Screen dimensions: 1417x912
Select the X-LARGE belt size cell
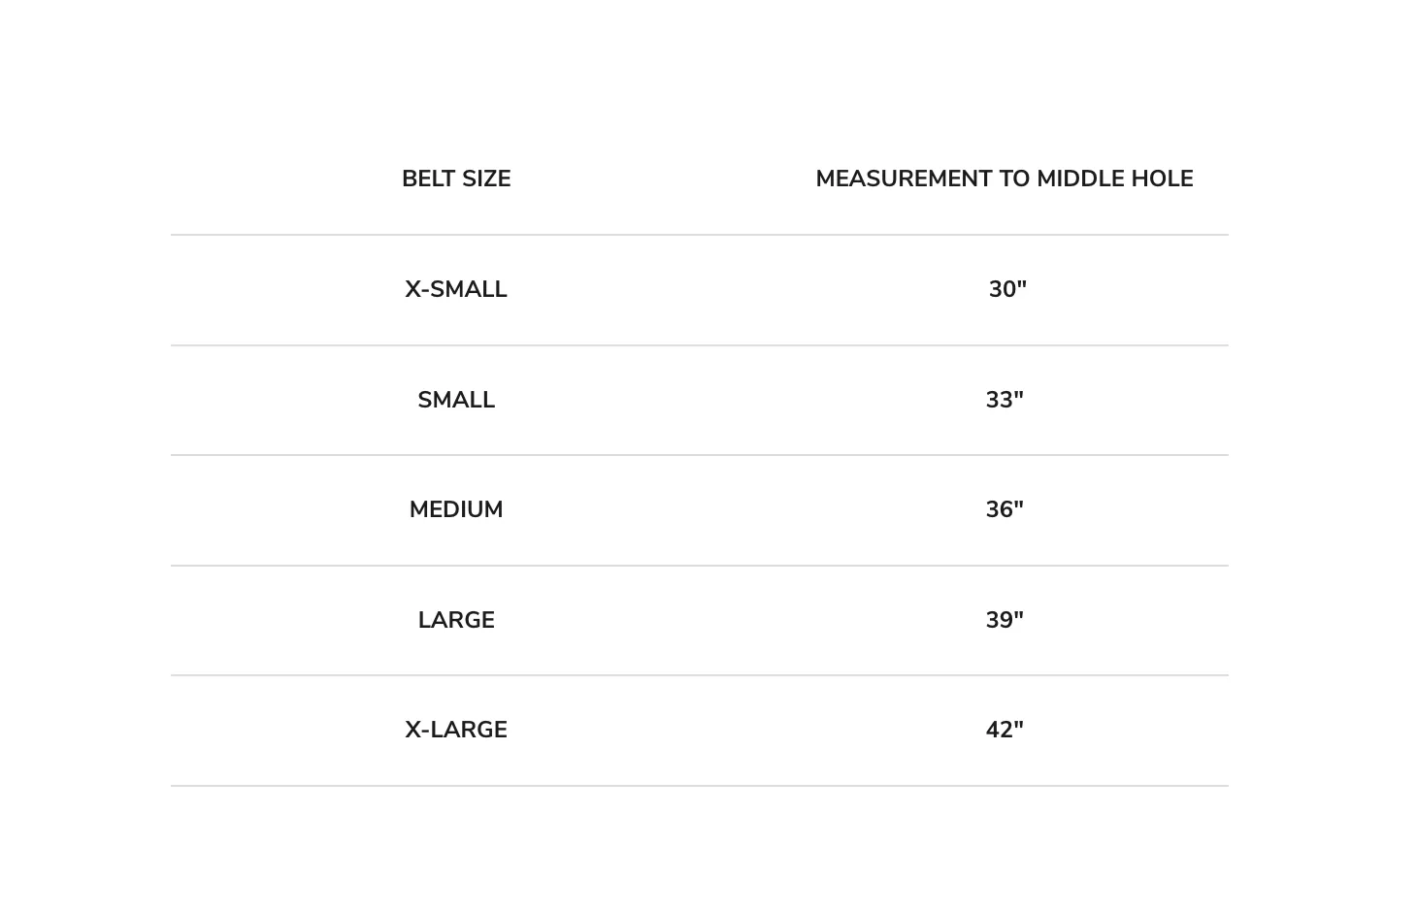(456, 730)
